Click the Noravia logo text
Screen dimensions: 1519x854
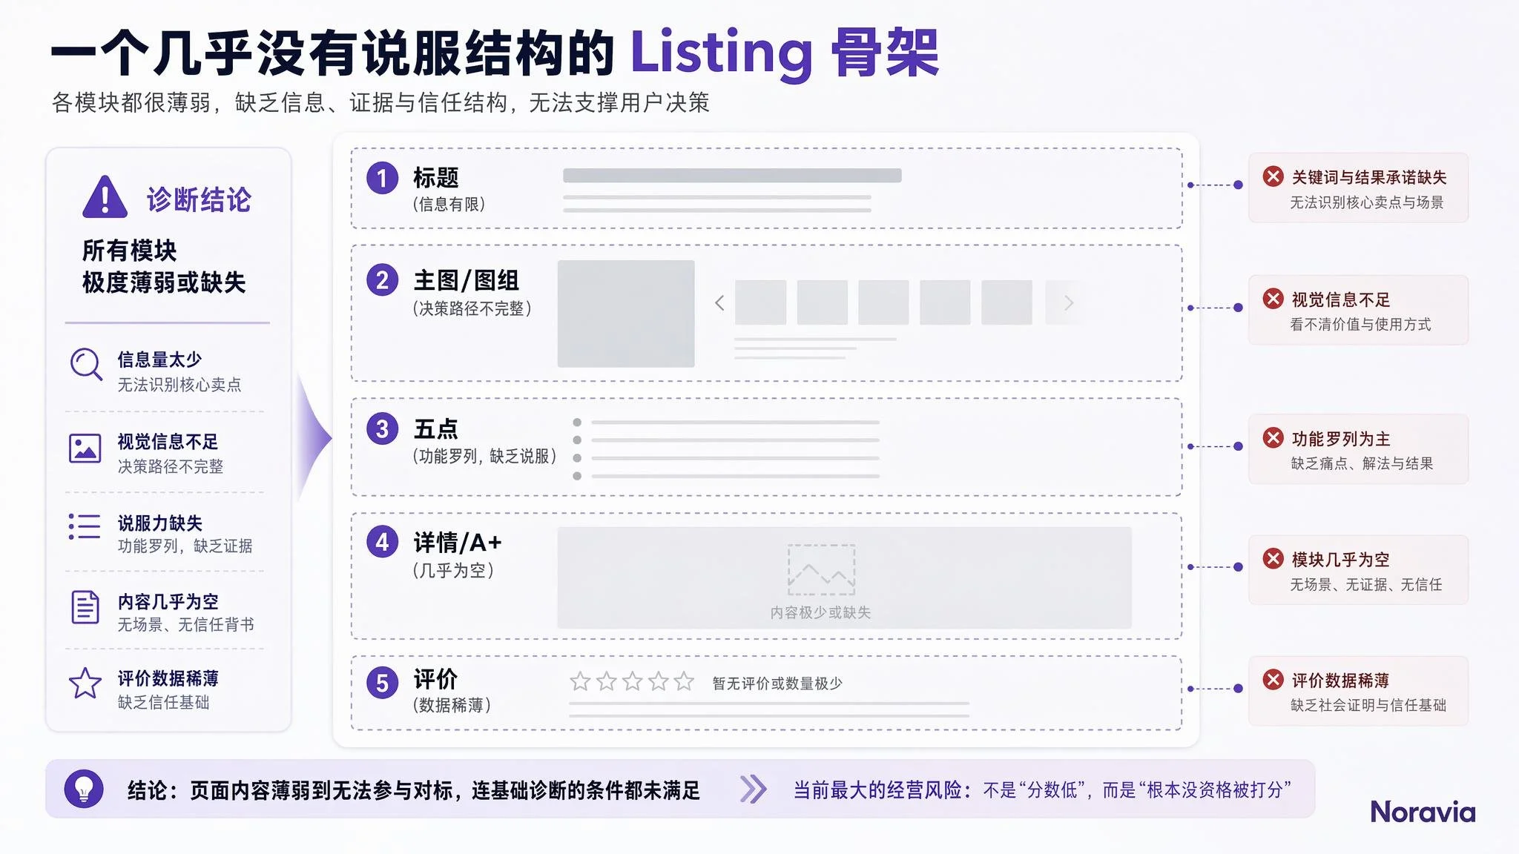click(1423, 812)
